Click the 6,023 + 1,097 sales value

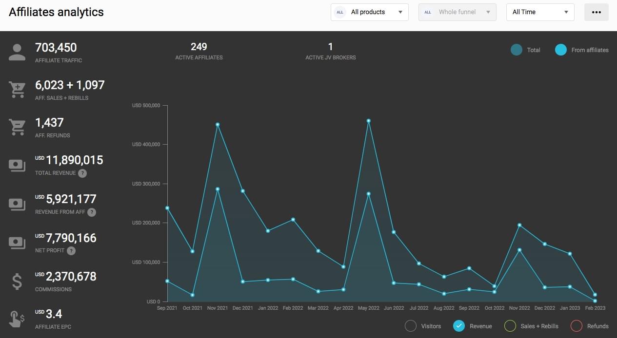[x=70, y=85]
